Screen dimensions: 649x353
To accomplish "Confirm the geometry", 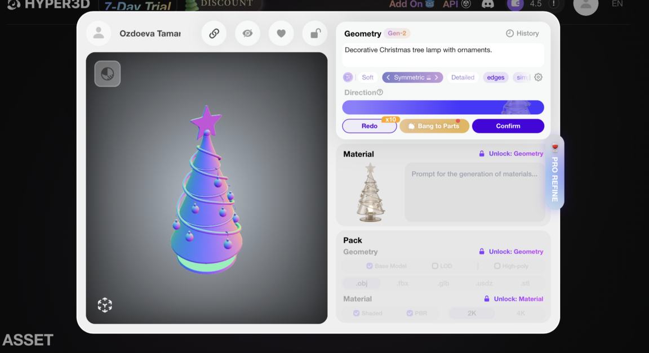I will click(508, 126).
